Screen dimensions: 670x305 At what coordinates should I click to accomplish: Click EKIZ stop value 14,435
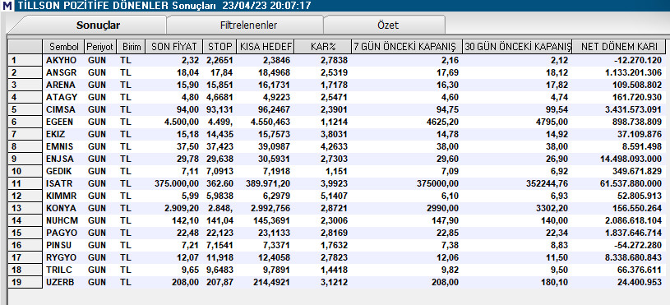[220, 135]
